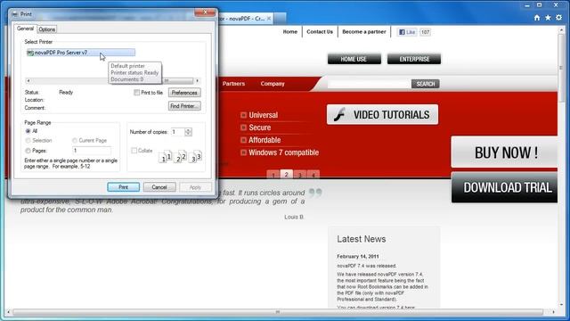
Task: Open the Home link
Action: click(289, 32)
